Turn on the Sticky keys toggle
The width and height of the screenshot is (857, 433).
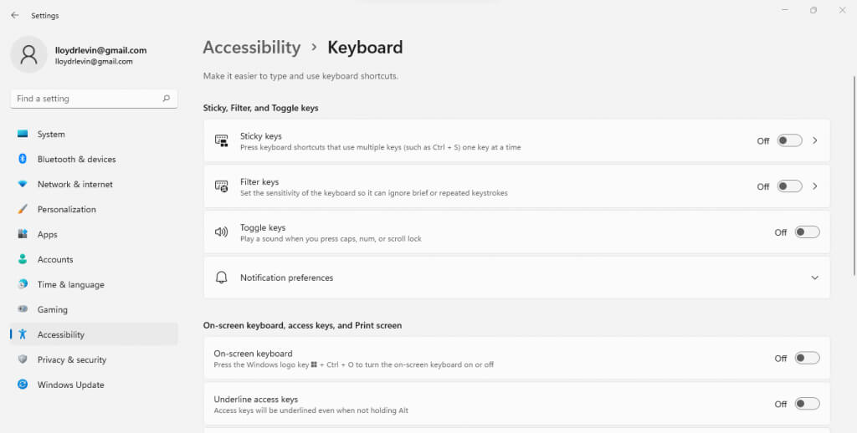(x=789, y=140)
